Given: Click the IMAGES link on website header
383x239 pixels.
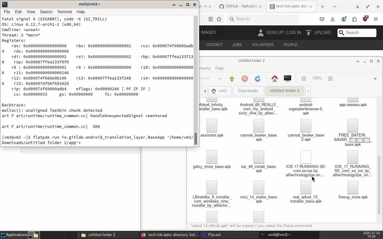Looking at the screenshot, I should [x=208, y=32].
